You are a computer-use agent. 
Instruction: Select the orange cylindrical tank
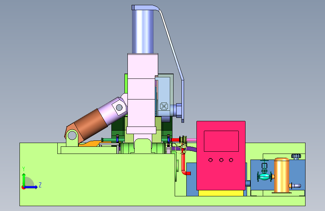(282, 175)
